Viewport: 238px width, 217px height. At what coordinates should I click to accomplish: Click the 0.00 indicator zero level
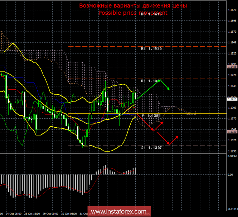pyautogui.click(x=230, y=175)
